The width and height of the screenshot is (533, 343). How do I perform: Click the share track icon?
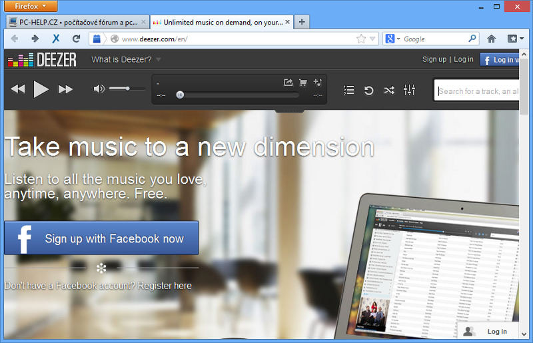click(x=288, y=83)
